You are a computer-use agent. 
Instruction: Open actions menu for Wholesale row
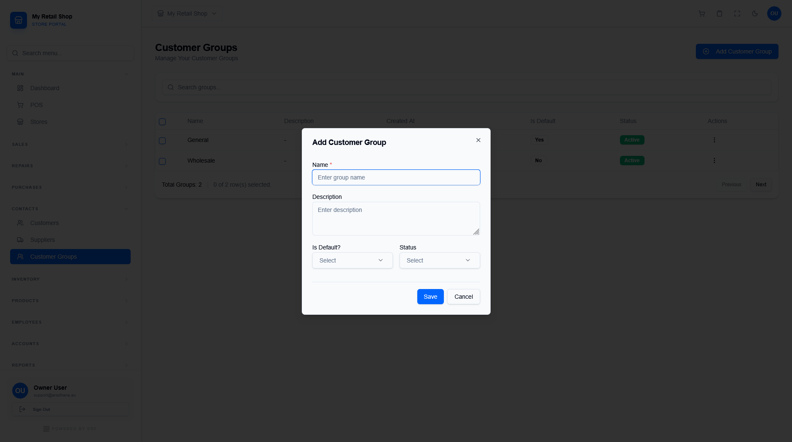click(714, 161)
